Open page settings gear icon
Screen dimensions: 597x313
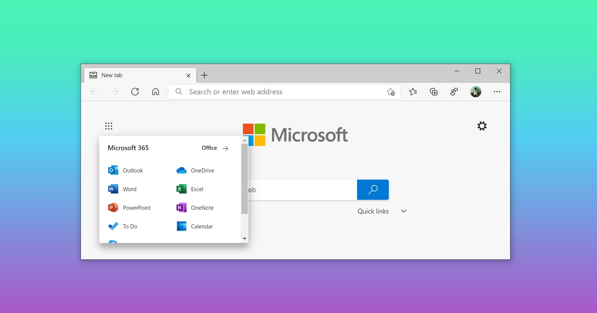pyautogui.click(x=482, y=126)
